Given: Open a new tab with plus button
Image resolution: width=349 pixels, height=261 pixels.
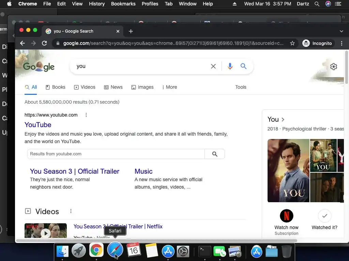Looking at the screenshot, I should (131, 31).
